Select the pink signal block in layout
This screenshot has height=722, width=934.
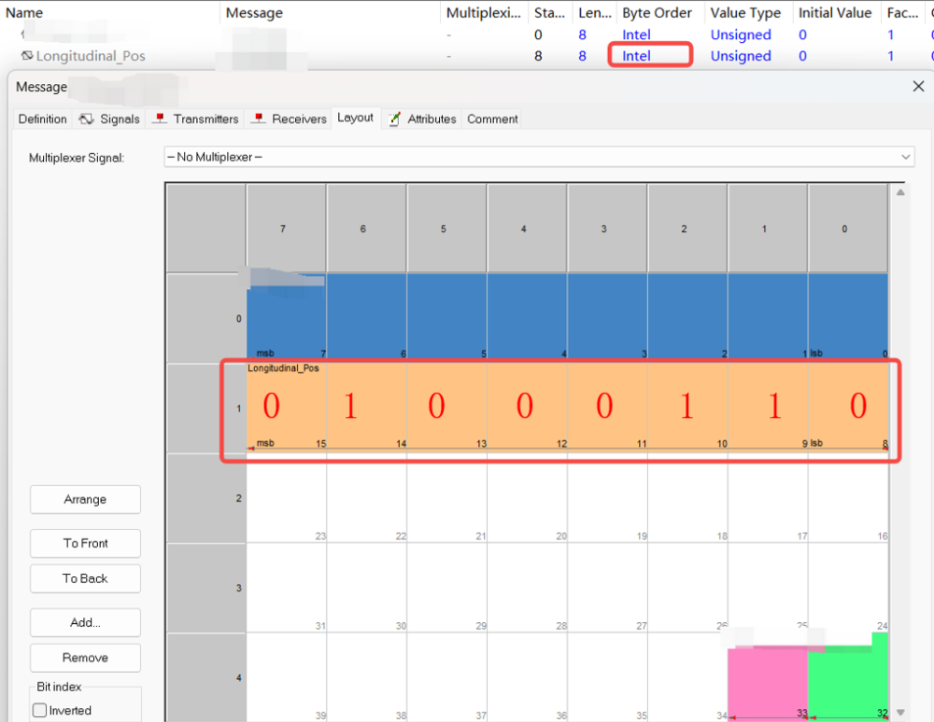pyautogui.click(x=767, y=681)
